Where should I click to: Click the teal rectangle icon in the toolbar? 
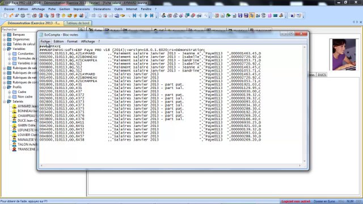(275, 16)
